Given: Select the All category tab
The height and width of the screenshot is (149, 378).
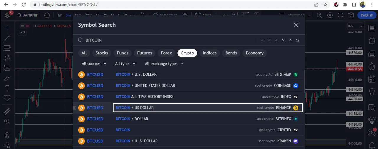Looking at the screenshot, I should pyautogui.click(x=84, y=53).
